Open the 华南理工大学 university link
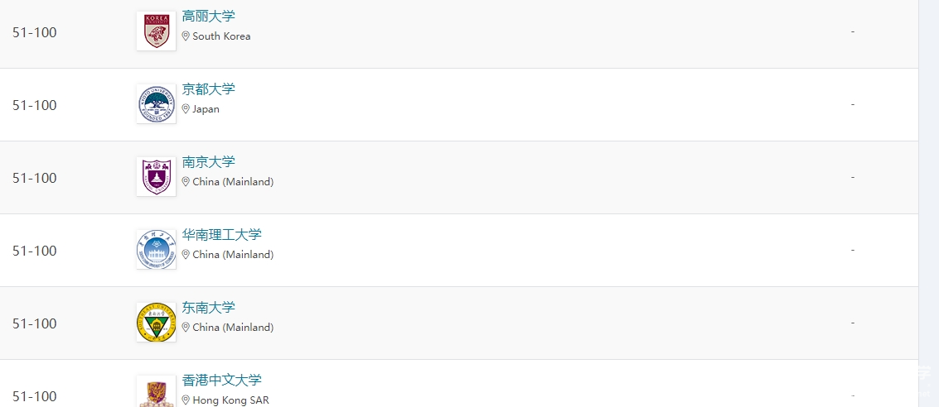Image resolution: width=939 pixels, height=407 pixels. point(221,236)
